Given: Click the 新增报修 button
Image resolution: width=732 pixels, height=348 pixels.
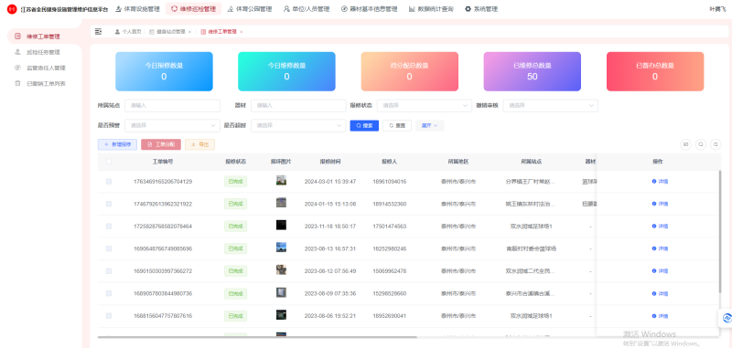Looking at the screenshot, I should coord(117,144).
